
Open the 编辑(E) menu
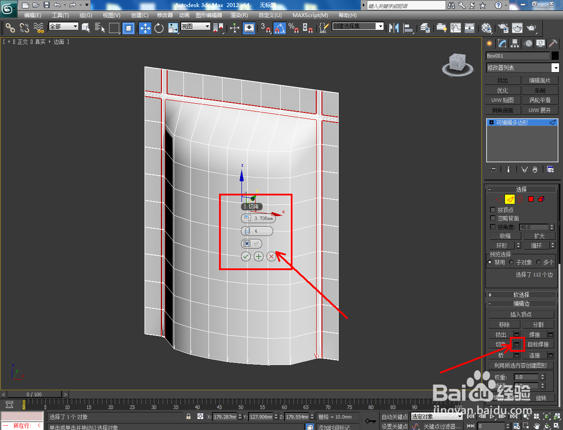[x=33, y=15]
